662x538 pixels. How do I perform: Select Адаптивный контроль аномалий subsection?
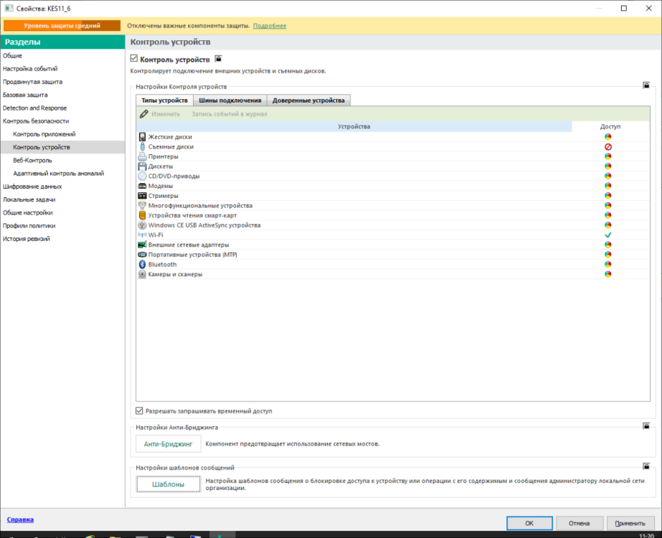click(59, 174)
